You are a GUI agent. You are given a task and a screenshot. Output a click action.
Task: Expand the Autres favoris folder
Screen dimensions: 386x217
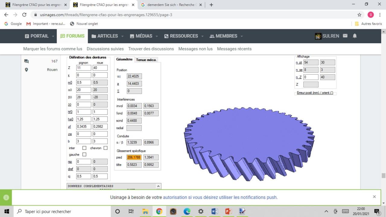pos(368,24)
